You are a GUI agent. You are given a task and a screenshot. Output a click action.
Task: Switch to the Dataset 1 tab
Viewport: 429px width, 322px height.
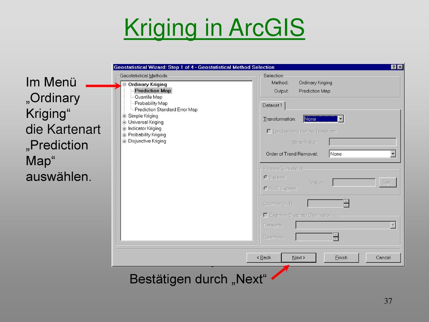pyautogui.click(x=272, y=105)
